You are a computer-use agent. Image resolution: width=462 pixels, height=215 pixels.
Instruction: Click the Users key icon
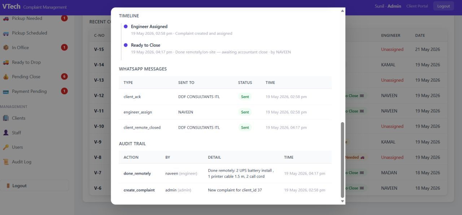point(6,147)
